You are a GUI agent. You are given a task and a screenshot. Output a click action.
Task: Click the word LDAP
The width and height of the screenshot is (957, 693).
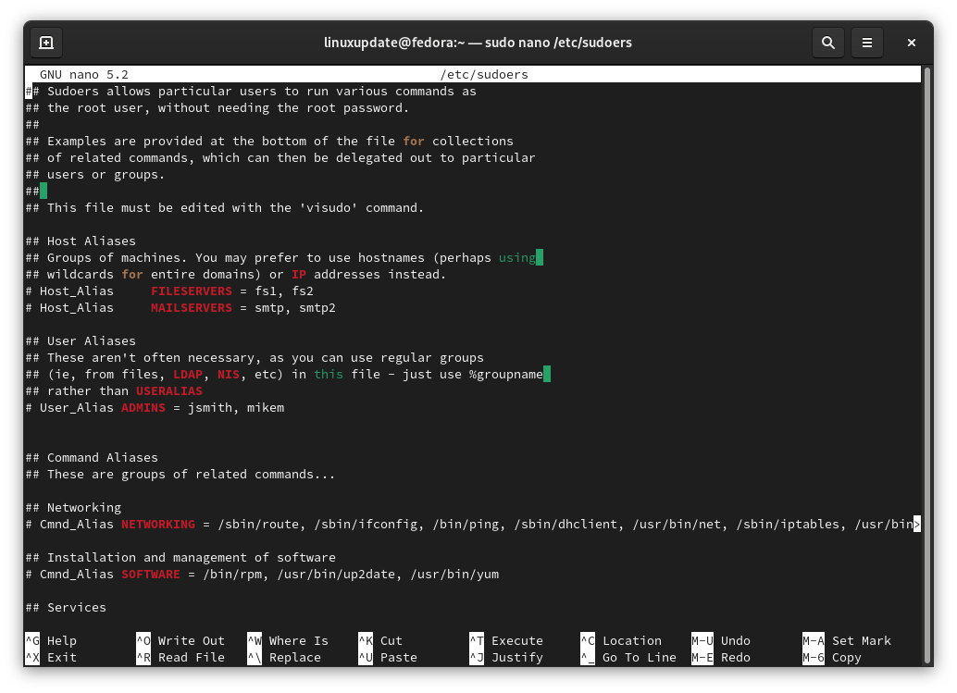[x=188, y=374]
